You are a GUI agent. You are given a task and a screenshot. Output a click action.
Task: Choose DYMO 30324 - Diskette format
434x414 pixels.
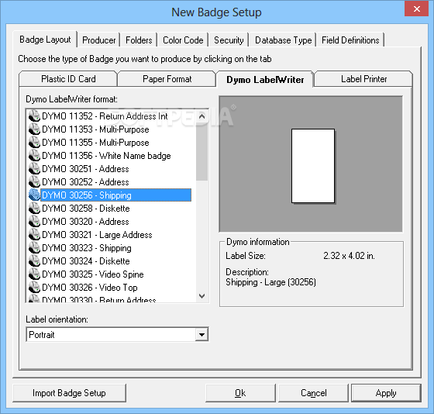[x=86, y=260]
